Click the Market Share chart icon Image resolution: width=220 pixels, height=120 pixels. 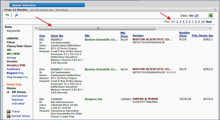point(8,116)
